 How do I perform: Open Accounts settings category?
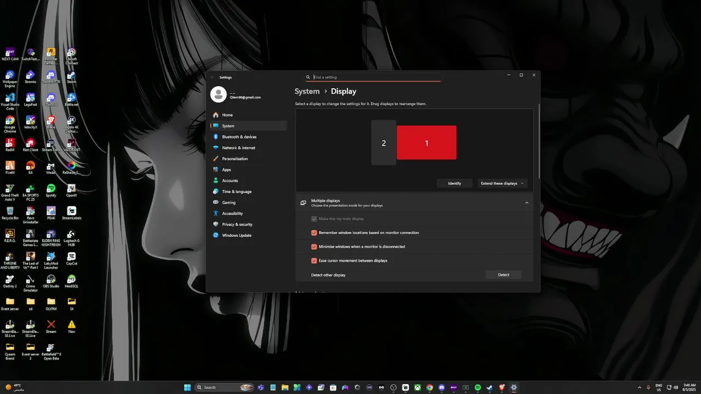point(248,181)
